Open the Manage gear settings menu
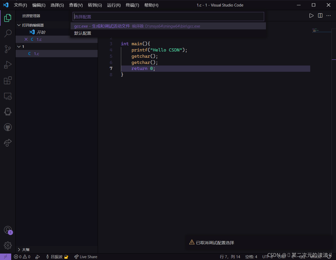Screen dimensions: 336x260 (x=8, y=245)
